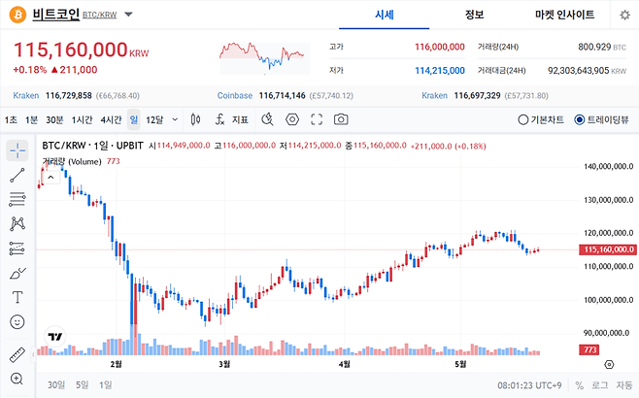
Task: Select the crosshair cursor tool
Action: (x=17, y=150)
